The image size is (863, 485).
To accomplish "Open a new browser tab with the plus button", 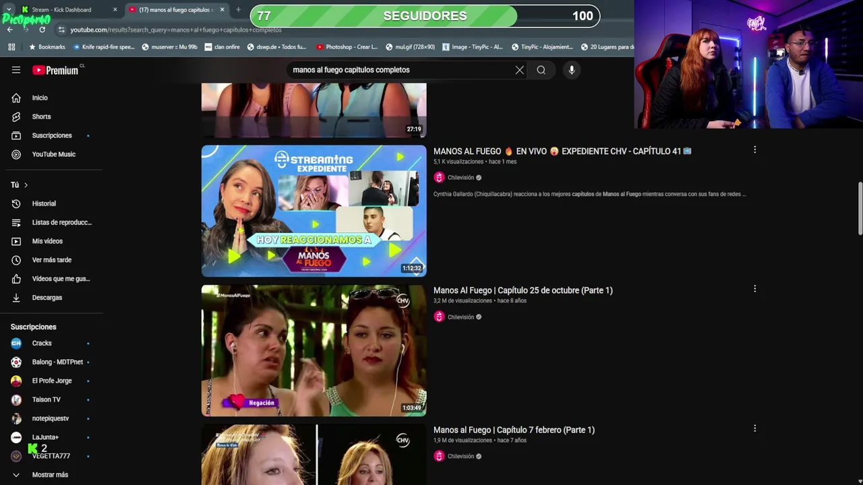I will 238,9.
